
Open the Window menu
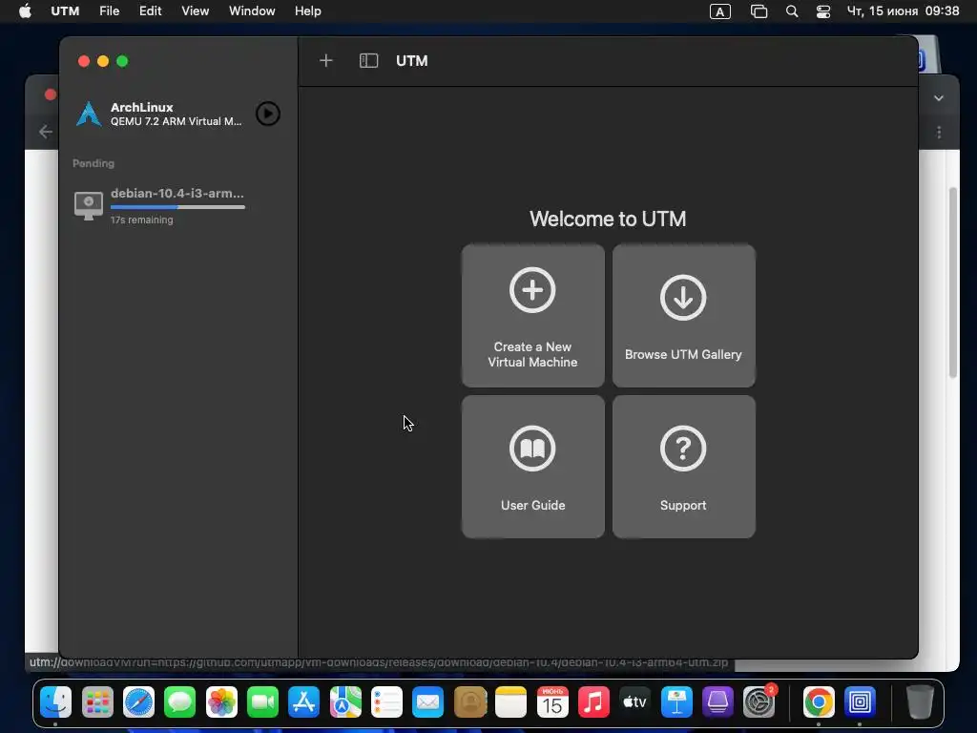(252, 11)
